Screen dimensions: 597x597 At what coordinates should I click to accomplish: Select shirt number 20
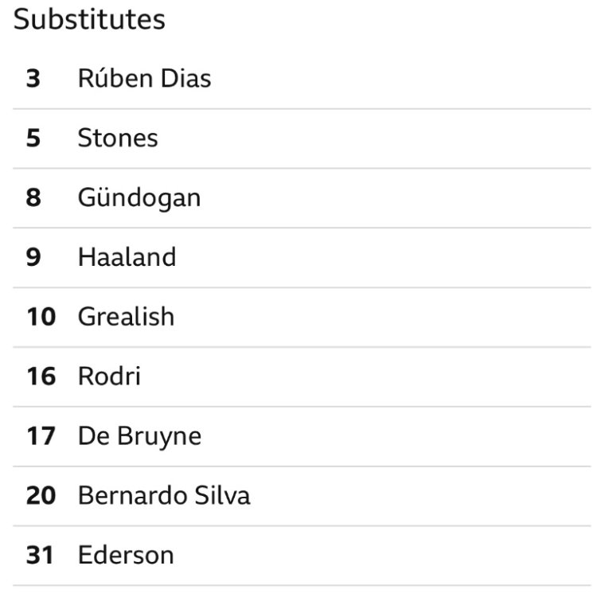pos(41,495)
